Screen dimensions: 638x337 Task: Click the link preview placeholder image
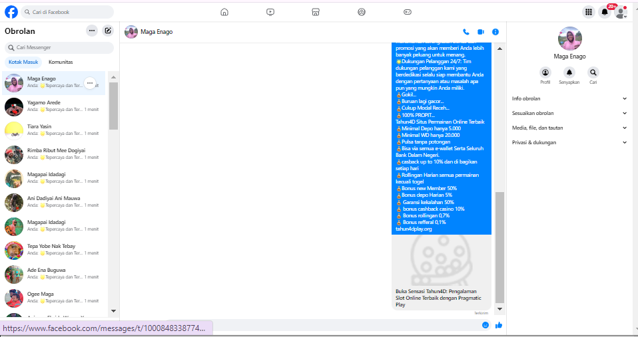pos(442,261)
